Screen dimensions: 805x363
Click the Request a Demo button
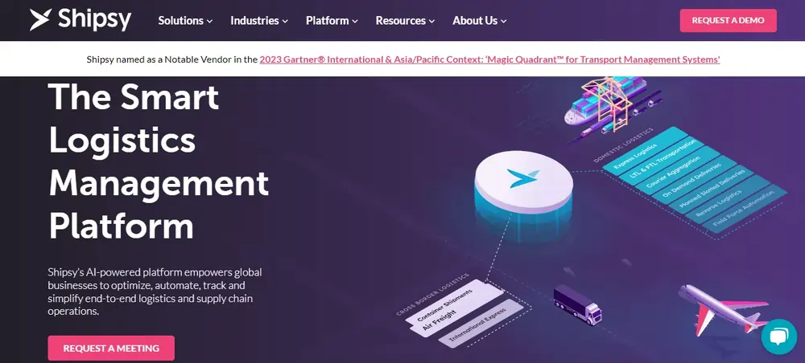[728, 21]
